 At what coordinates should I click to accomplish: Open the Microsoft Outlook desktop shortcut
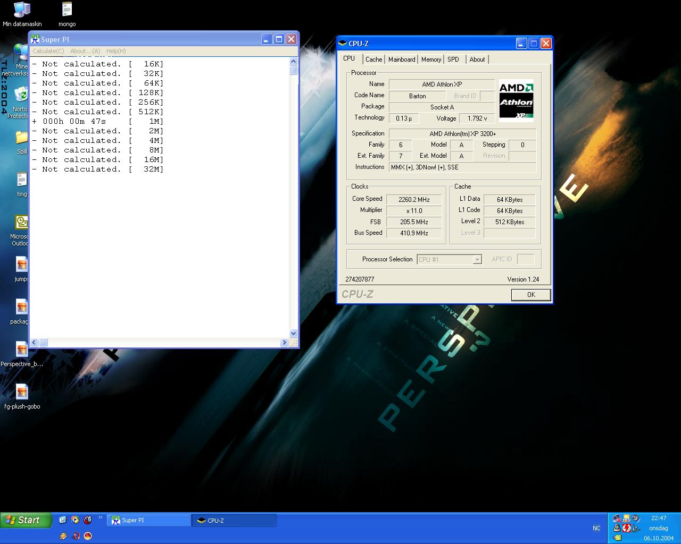[x=20, y=231]
